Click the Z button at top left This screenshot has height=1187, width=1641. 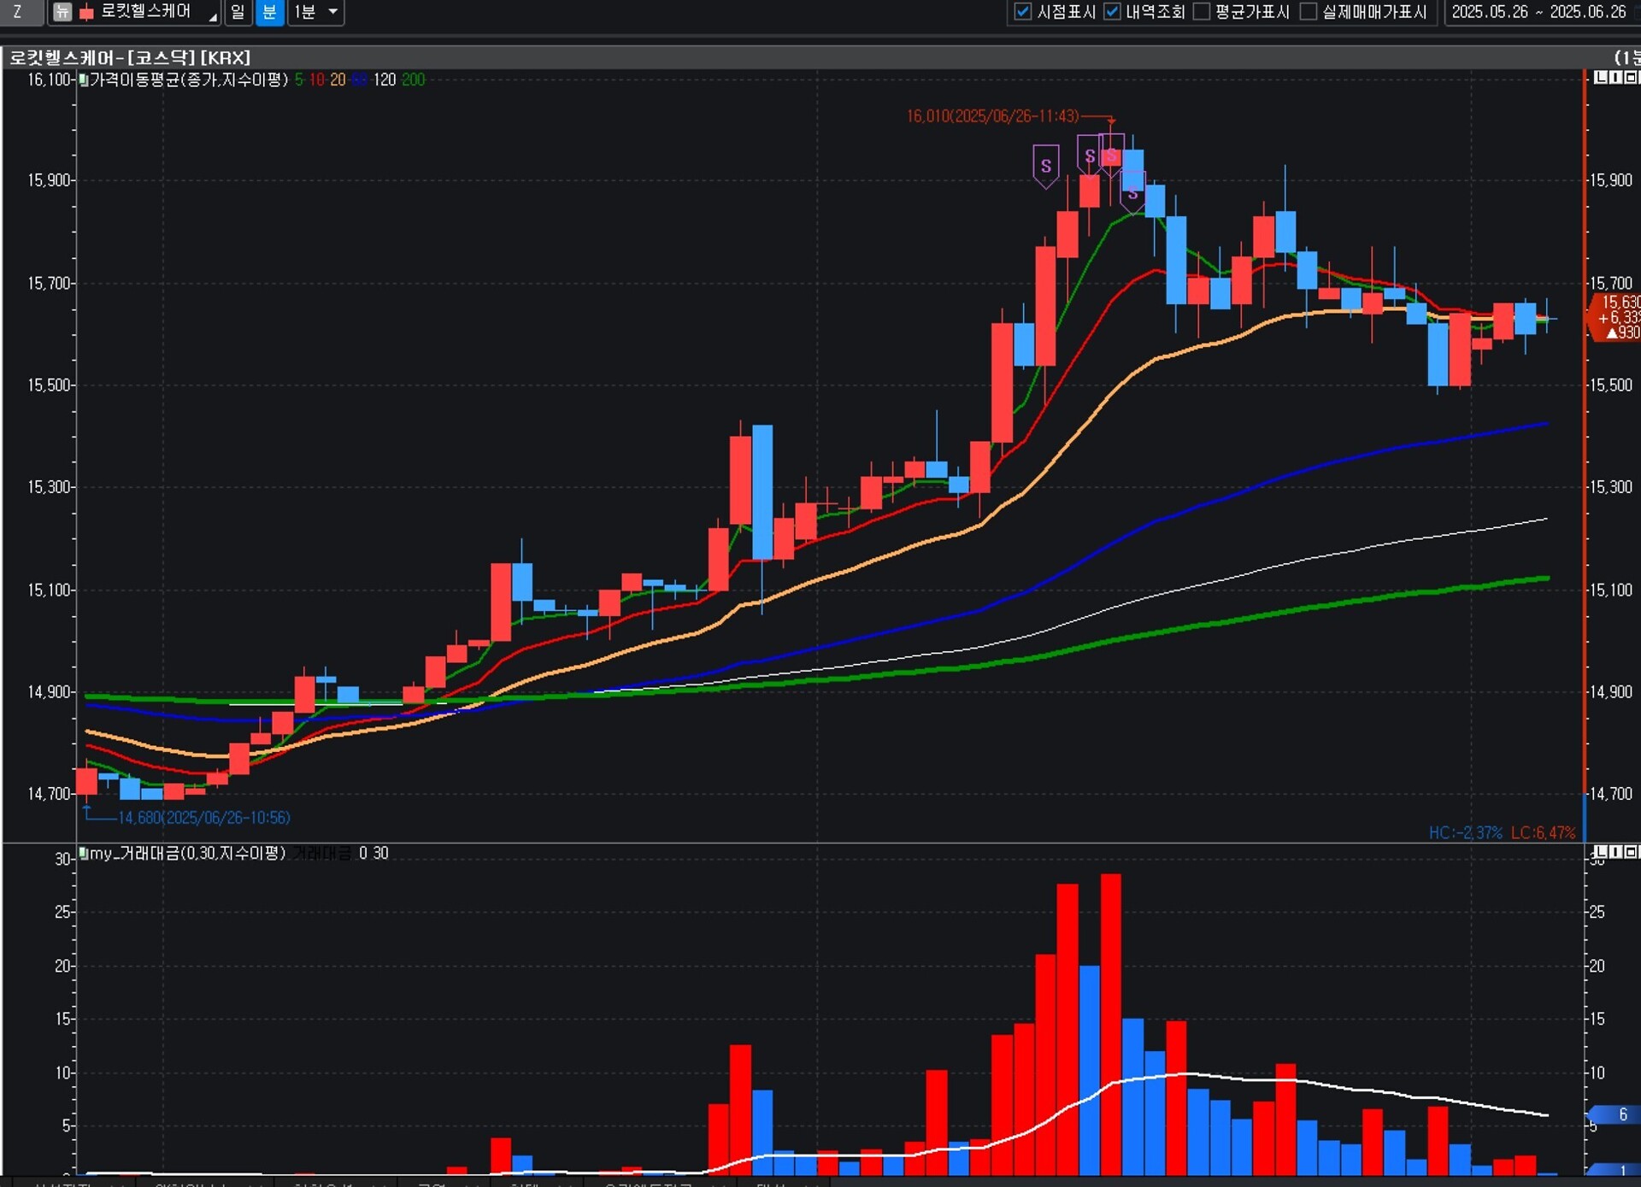tap(18, 12)
